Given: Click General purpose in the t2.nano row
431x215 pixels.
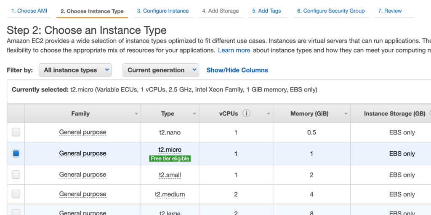Looking at the screenshot, I should tap(82, 132).
